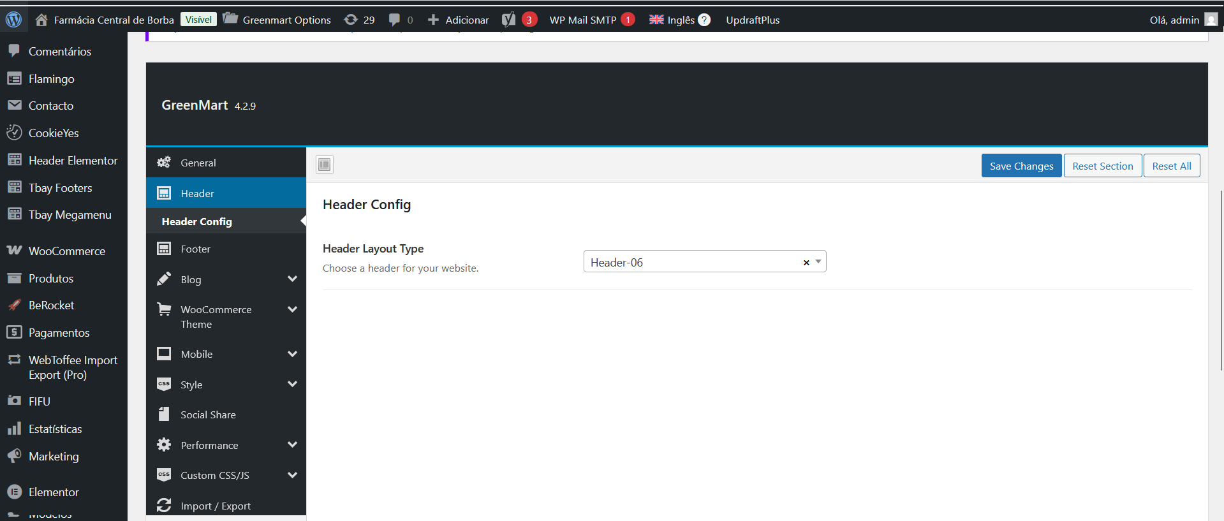This screenshot has height=521, width=1224.
Task: Click the Performance gear icon
Action: pyautogui.click(x=164, y=444)
